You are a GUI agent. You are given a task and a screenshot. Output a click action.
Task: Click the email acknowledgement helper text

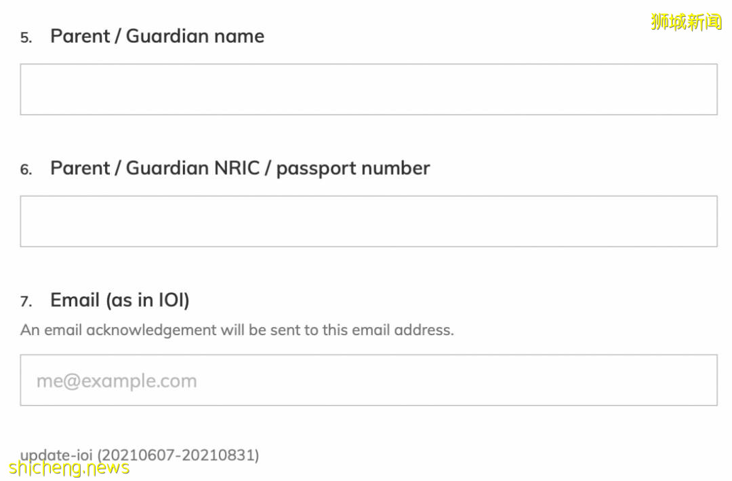point(237,330)
